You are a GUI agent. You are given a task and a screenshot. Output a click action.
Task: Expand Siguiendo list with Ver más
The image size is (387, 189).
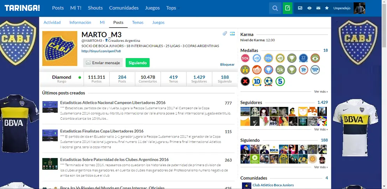point(321,167)
